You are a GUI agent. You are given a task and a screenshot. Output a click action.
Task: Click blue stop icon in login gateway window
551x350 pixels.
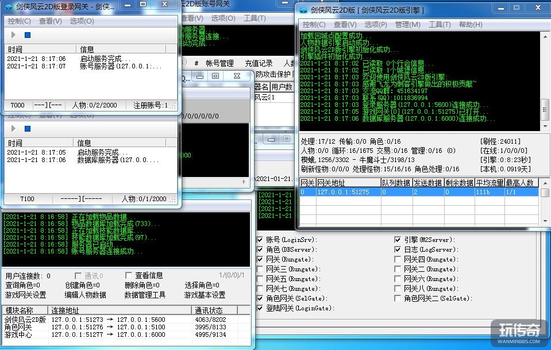coord(28,35)
